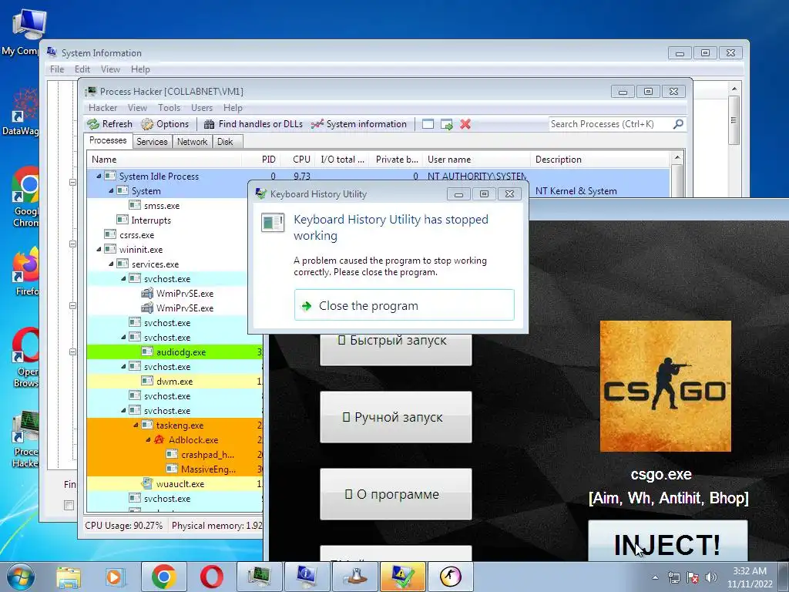Collapse the wininit.exe tree node
789x592 pixels.
point(99,249)
